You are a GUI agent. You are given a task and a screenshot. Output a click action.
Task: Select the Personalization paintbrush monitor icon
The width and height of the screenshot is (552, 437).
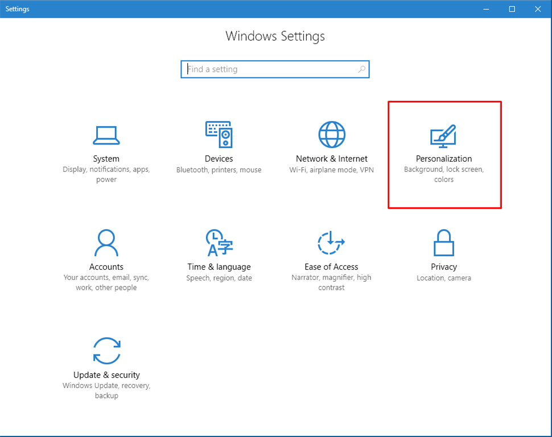pyautogui.click(x=443, y=136)
